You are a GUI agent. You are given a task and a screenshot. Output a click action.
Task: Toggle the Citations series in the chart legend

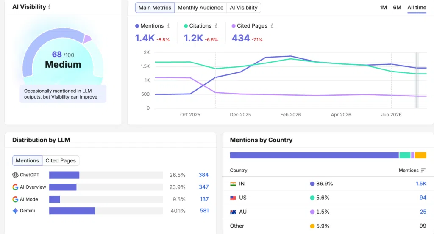[198, 26]
